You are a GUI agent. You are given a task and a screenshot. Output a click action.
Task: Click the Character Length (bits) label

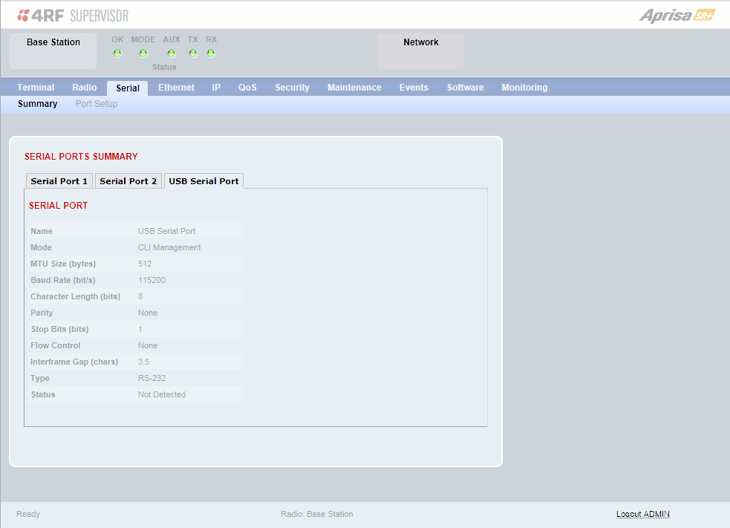click(x=76, y=296)
